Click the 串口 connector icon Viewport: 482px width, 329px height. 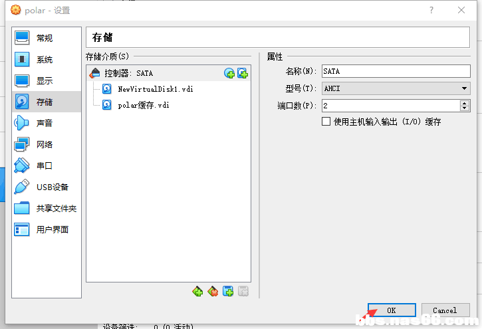coord(22,165)
